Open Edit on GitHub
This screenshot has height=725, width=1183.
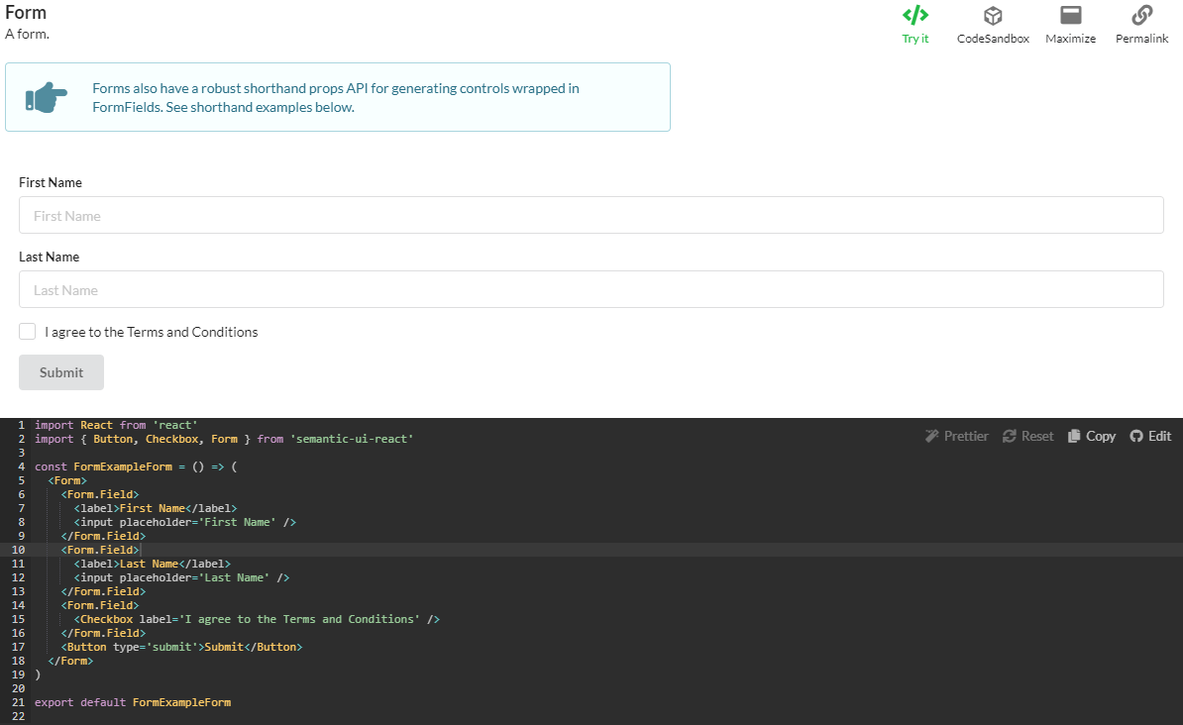[x=1150, y=436]
